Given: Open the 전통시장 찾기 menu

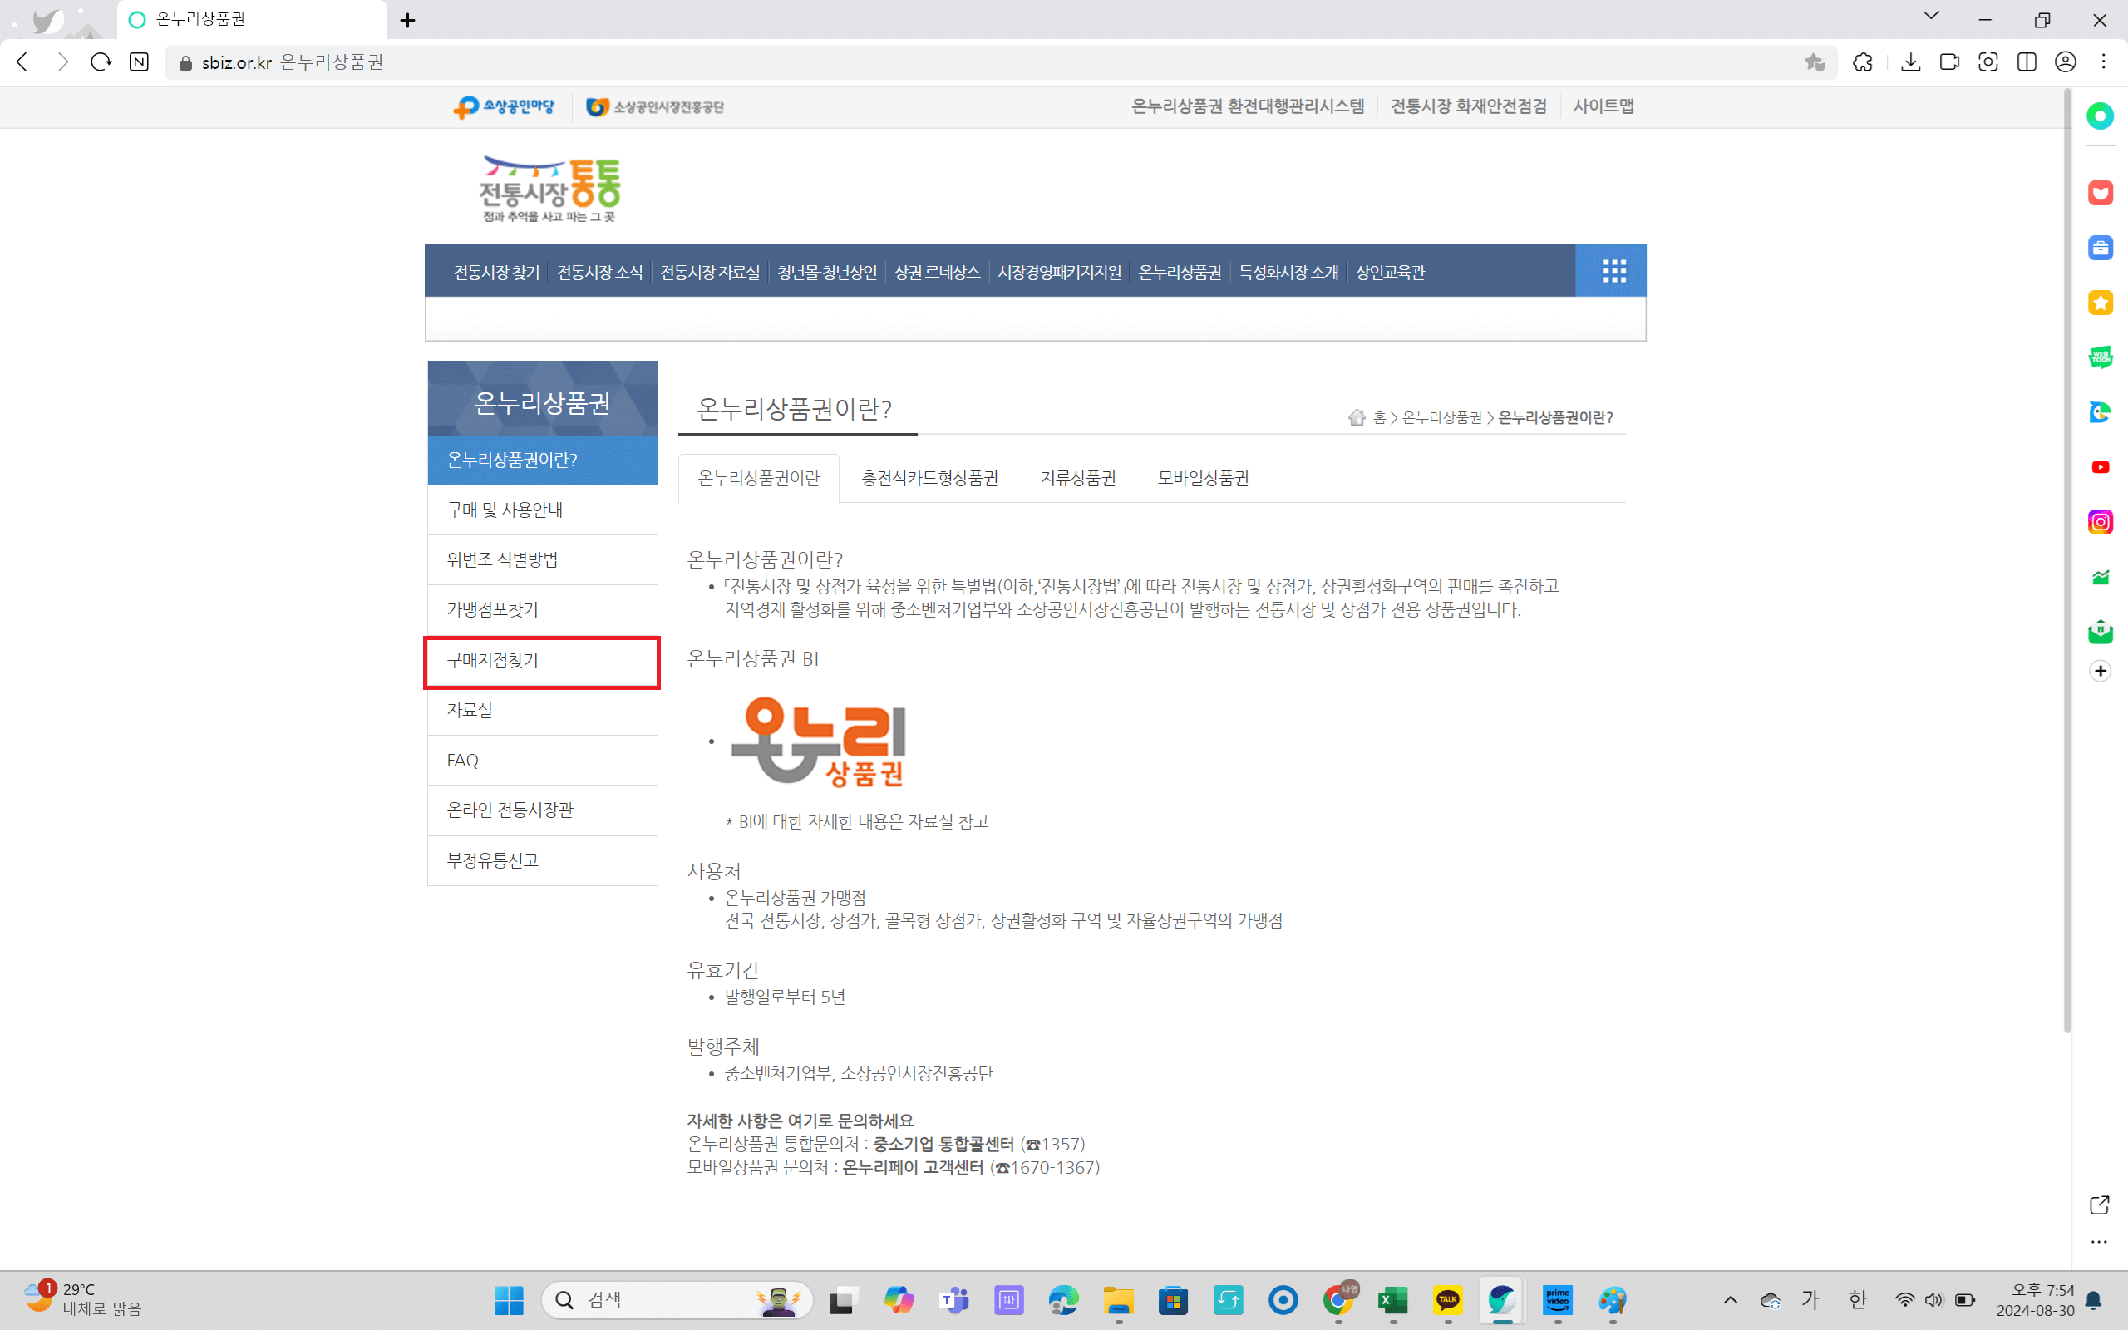Looking at the screenshot, I should click(x=497, y=272).
